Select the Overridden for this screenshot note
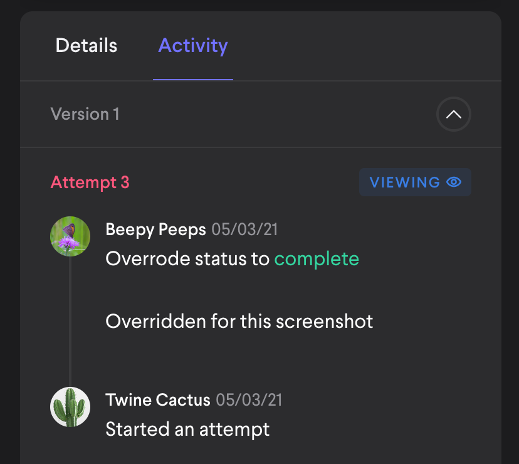519x464 pixels. (x=239, y=321)
